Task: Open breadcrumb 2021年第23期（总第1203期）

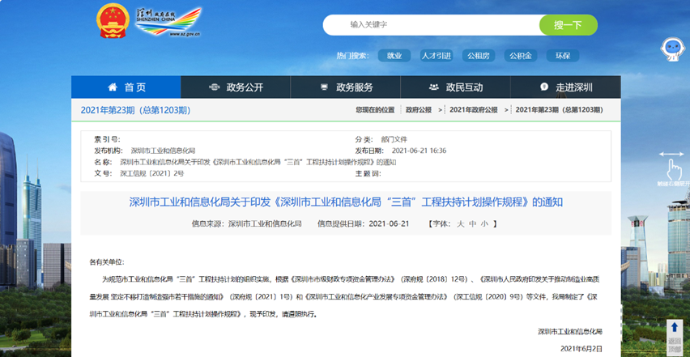Action: (x=560, y=110)
